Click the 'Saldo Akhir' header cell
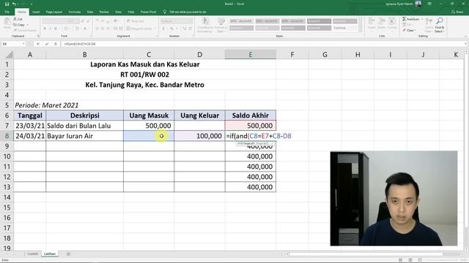 [x=251, y=115]
